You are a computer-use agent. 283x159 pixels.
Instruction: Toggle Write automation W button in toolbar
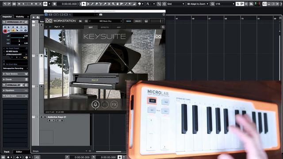pyautogui.click(x=36, y=4)
